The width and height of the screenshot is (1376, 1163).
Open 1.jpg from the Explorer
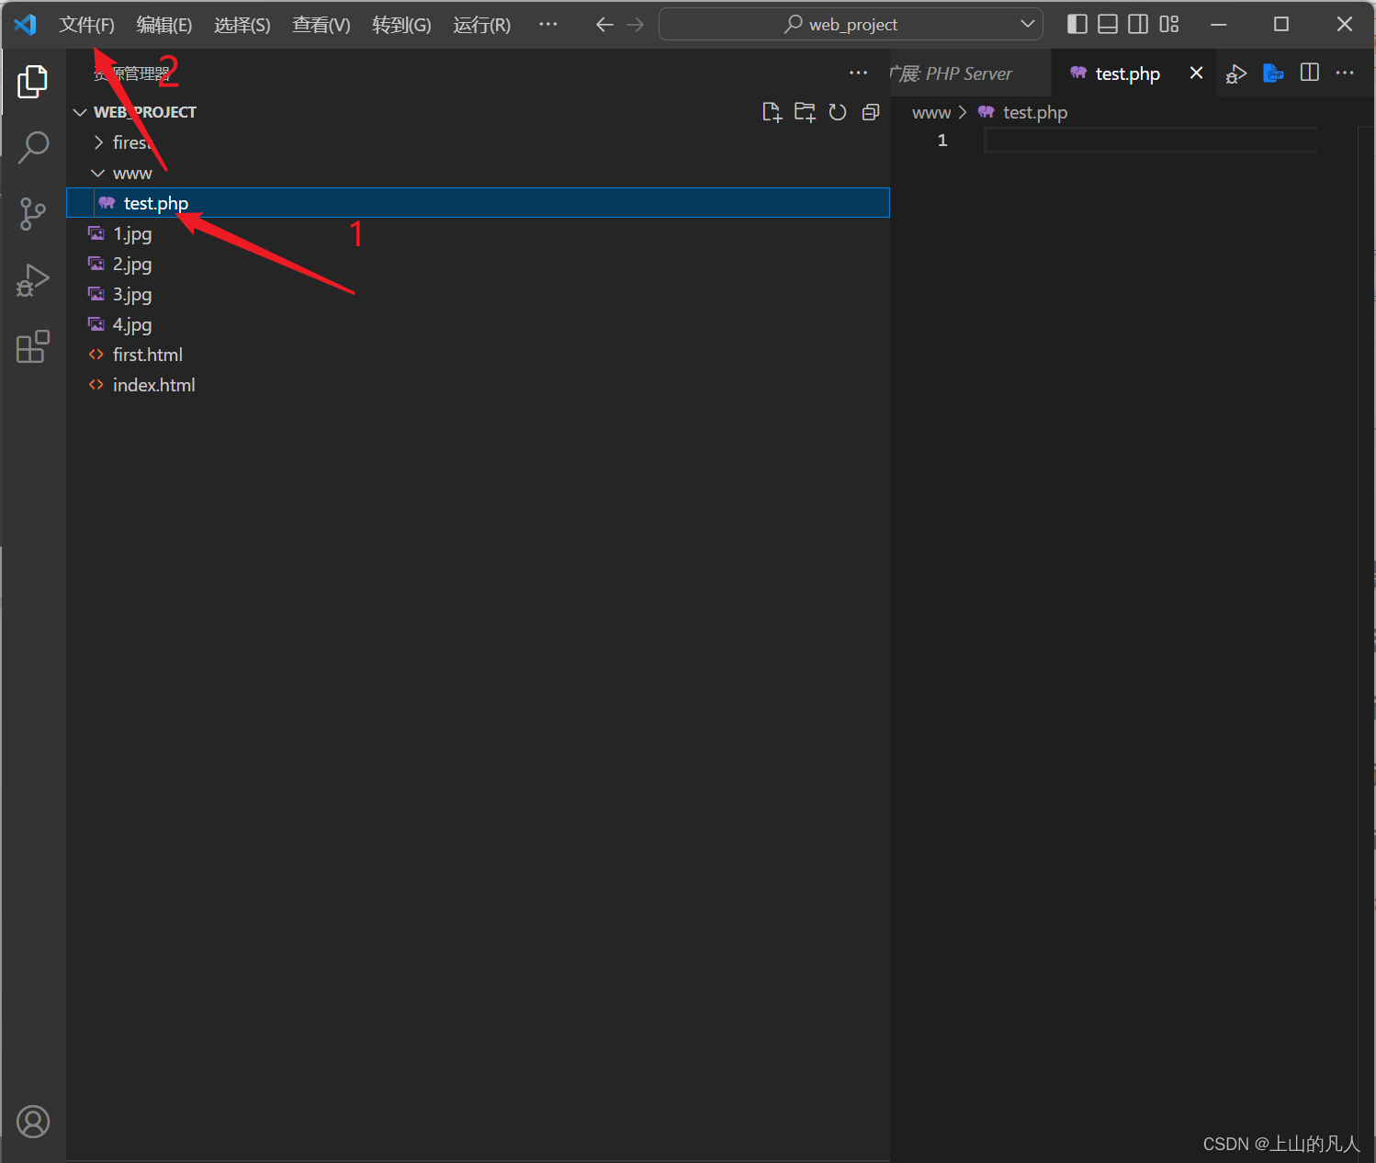(478, 233)
